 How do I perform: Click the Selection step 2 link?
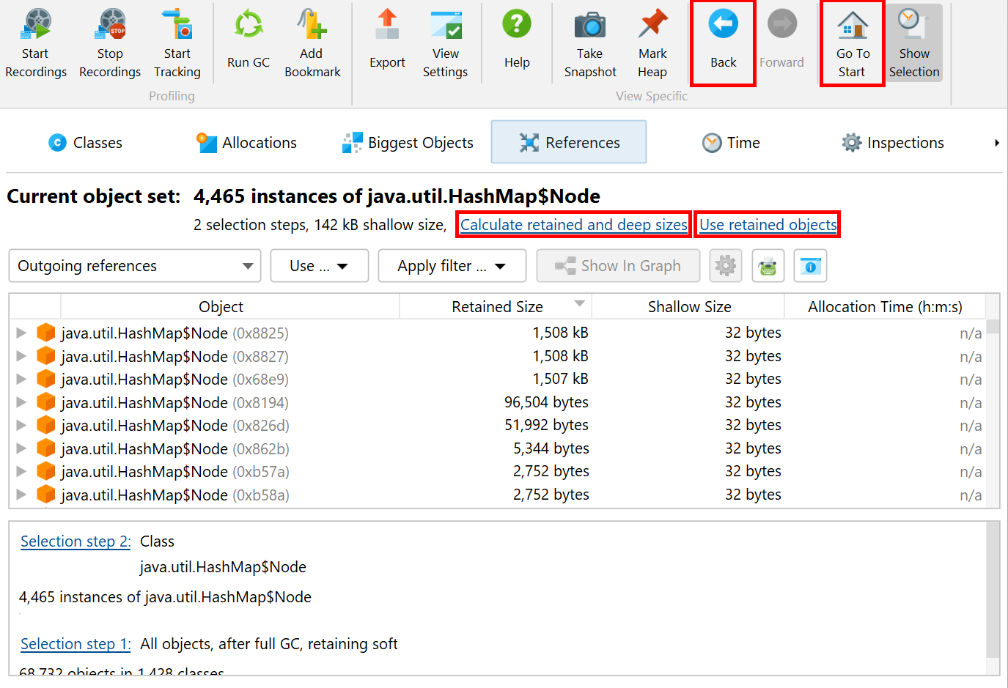point(76,541)
